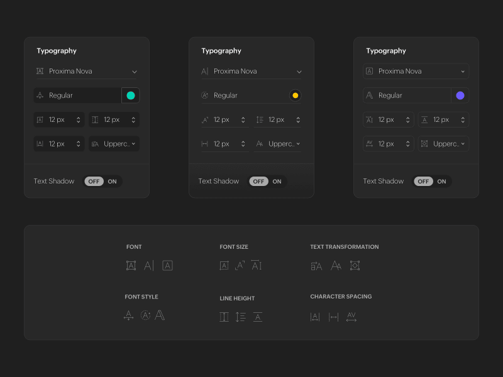The width and height of the screenshot is (503, 377).
Task: Switch Text Shadow to ON in purple-swatch panel
Action: (x=442, y=182)
